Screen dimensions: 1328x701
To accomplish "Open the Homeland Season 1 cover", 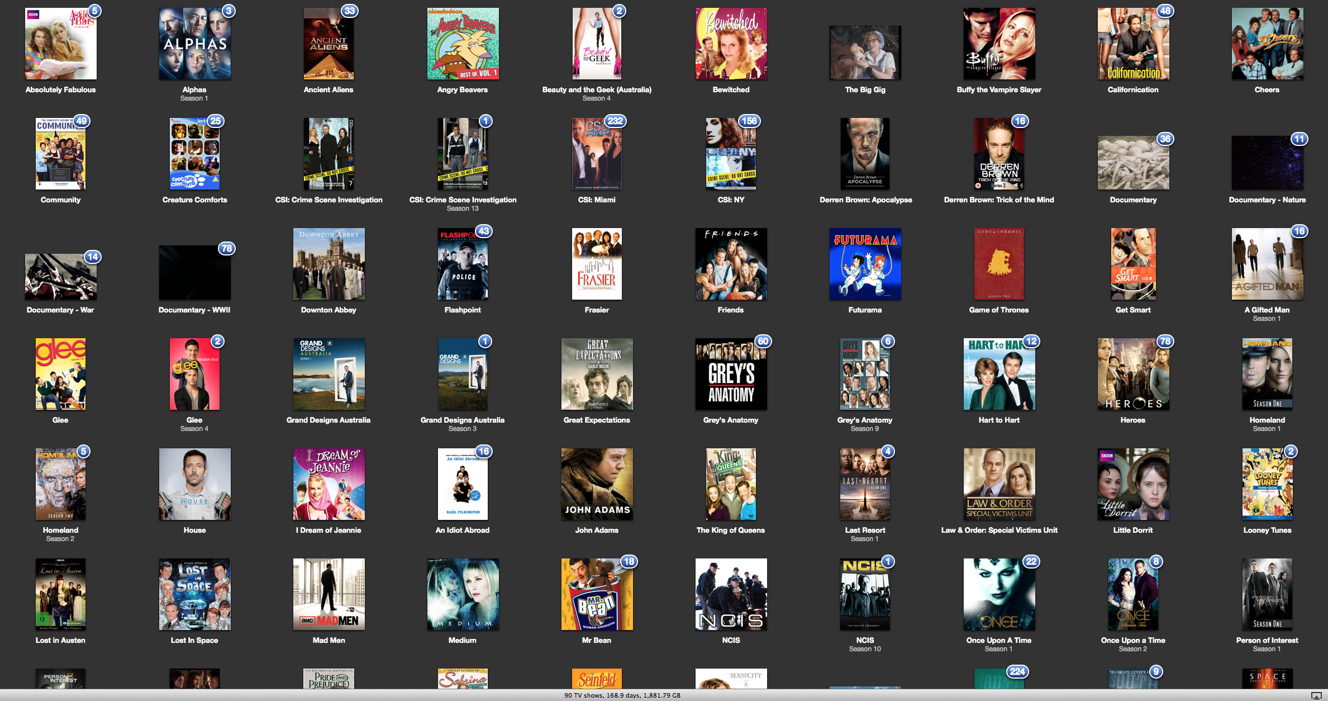I will [1267, 374].
